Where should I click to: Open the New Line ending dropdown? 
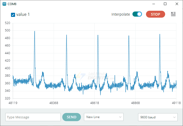pos(104,117)
